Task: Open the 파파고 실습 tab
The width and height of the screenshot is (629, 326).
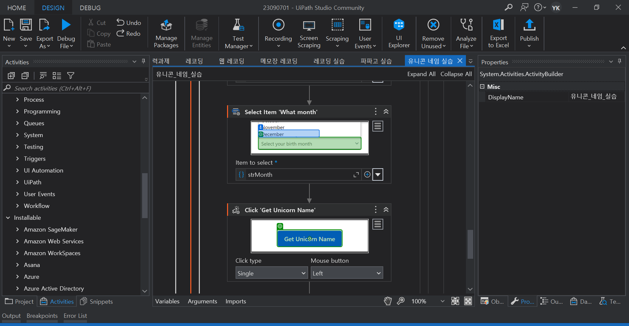Action: point(376,61)
